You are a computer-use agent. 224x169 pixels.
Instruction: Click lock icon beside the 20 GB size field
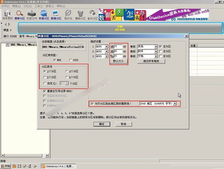112,51
